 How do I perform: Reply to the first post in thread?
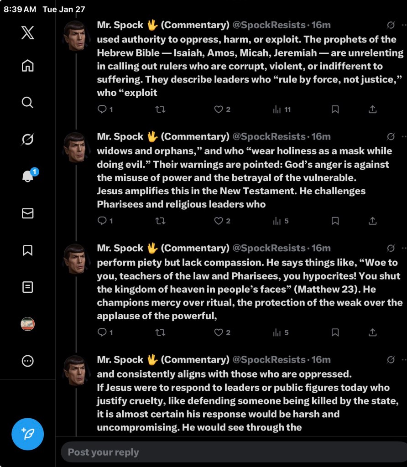105,109
